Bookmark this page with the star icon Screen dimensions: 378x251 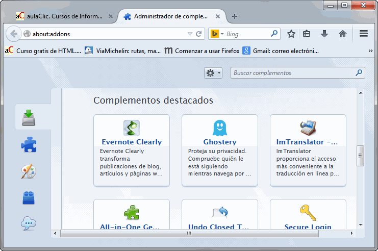pyautogui.click(x=291, y=34)
